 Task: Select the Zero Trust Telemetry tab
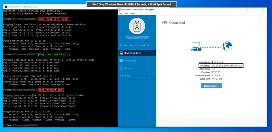click(137, 46)
